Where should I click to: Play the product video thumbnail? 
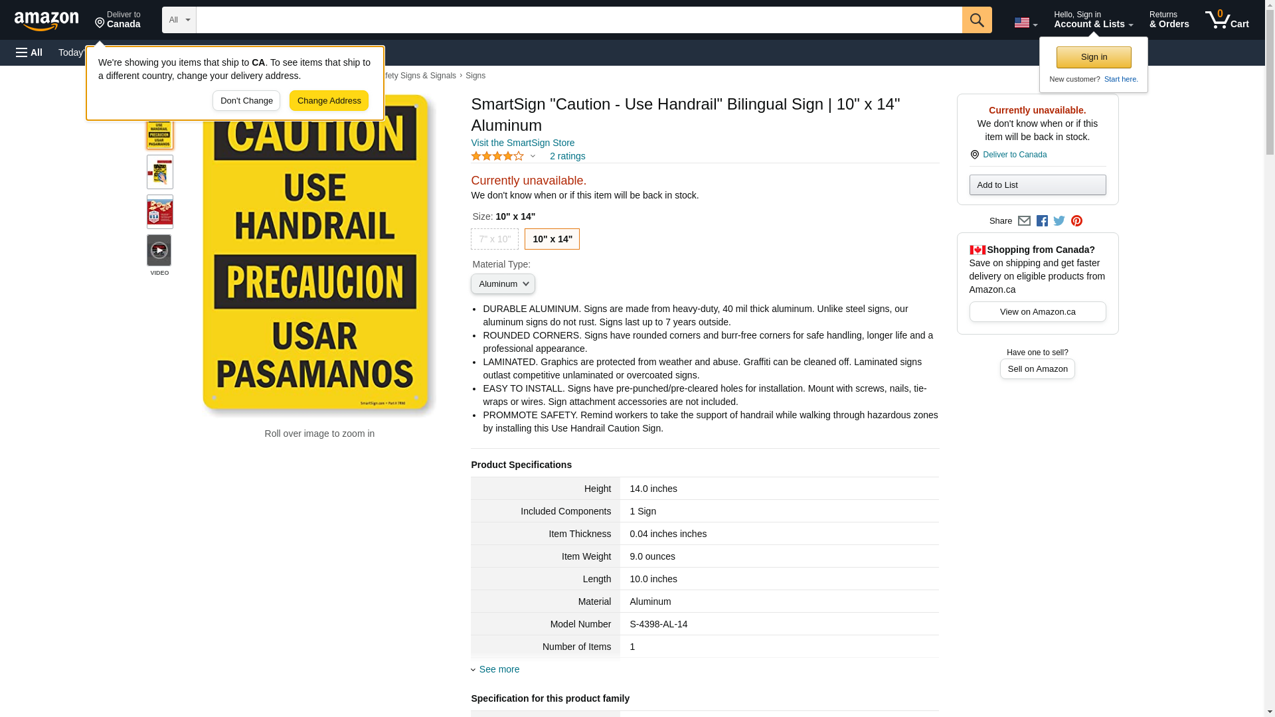[x=159, y=251]
